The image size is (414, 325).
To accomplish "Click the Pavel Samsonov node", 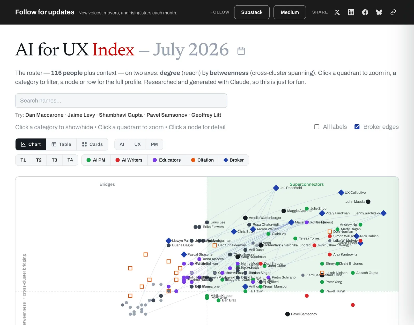I will pos(287,314).
